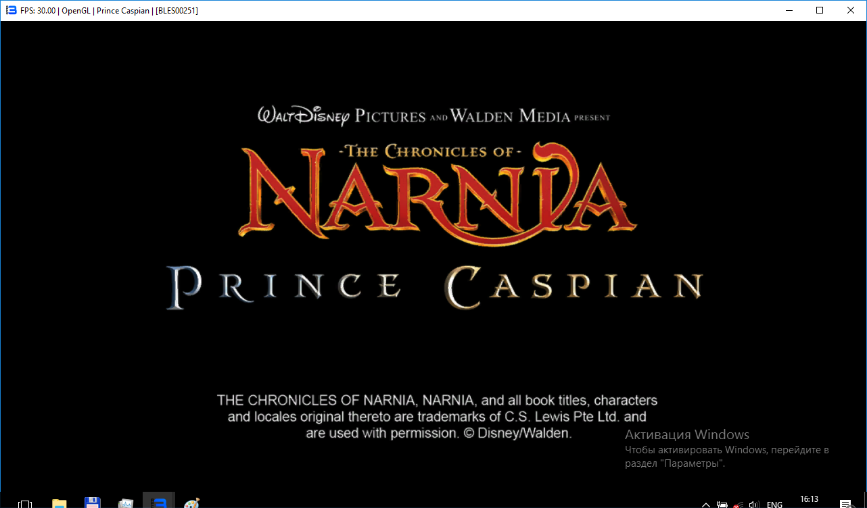Launch Paint from the taskbar palette icon

coord(192,503)
